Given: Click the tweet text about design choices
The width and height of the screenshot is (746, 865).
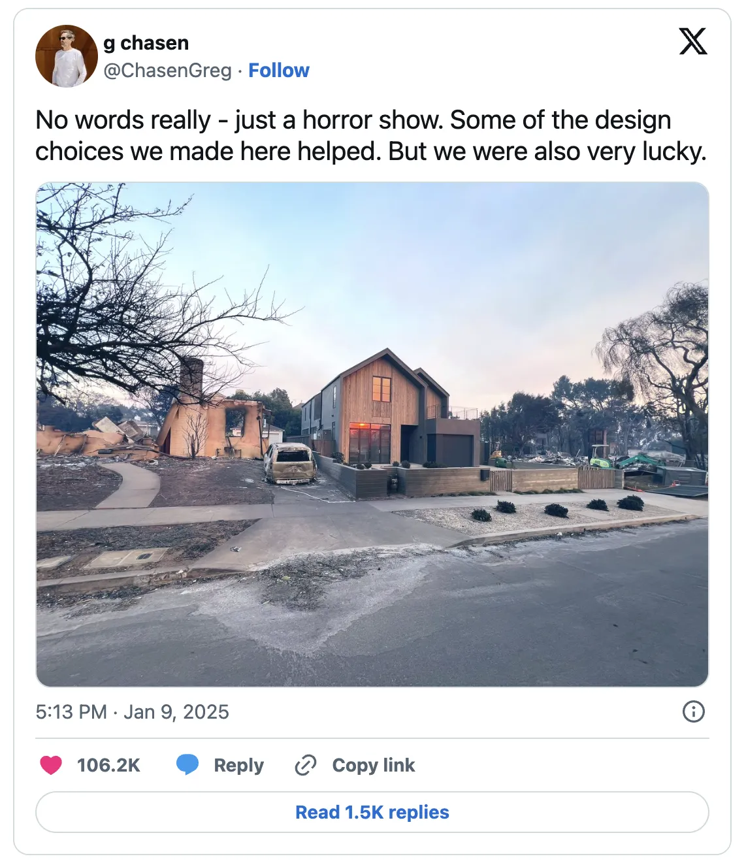Looking at the screenshot, I should (x=371, y=136).
